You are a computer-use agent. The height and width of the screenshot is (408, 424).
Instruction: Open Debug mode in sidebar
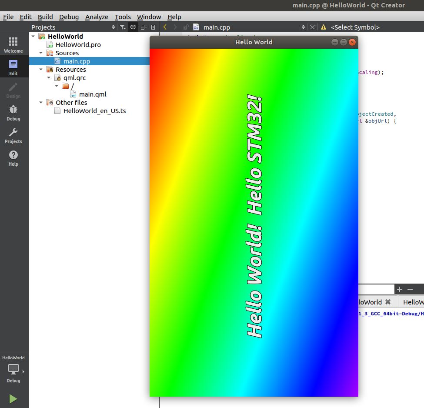coord(13,113)
